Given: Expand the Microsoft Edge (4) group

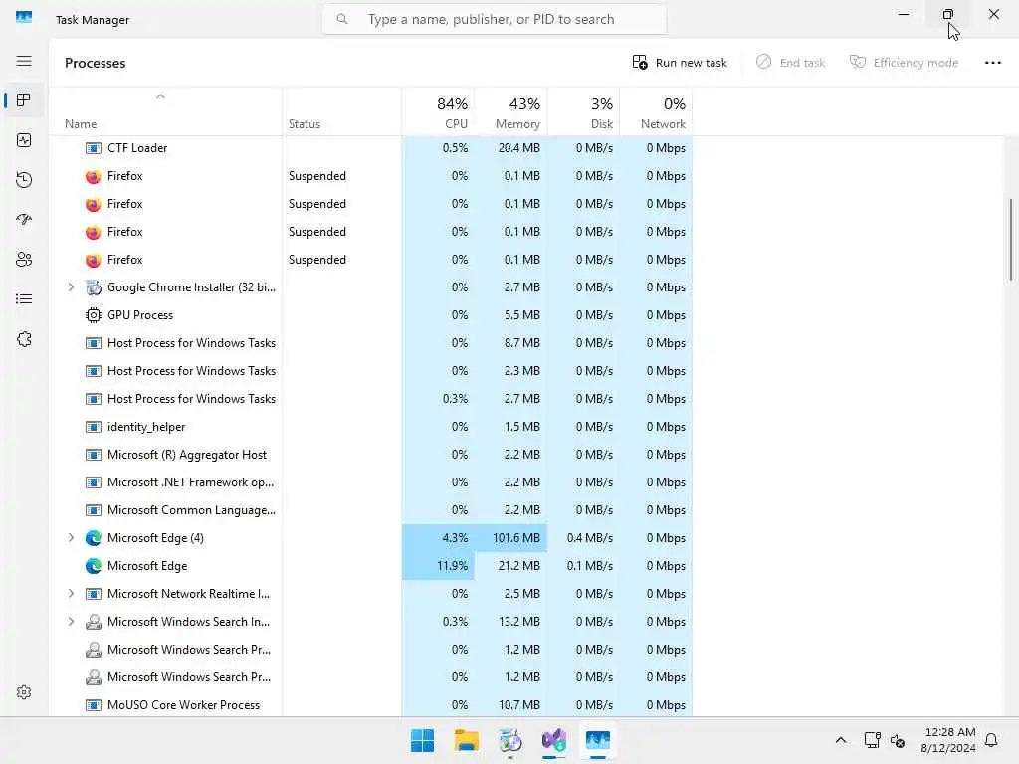Looking at the screenshot, I should (x=71, y=538).
